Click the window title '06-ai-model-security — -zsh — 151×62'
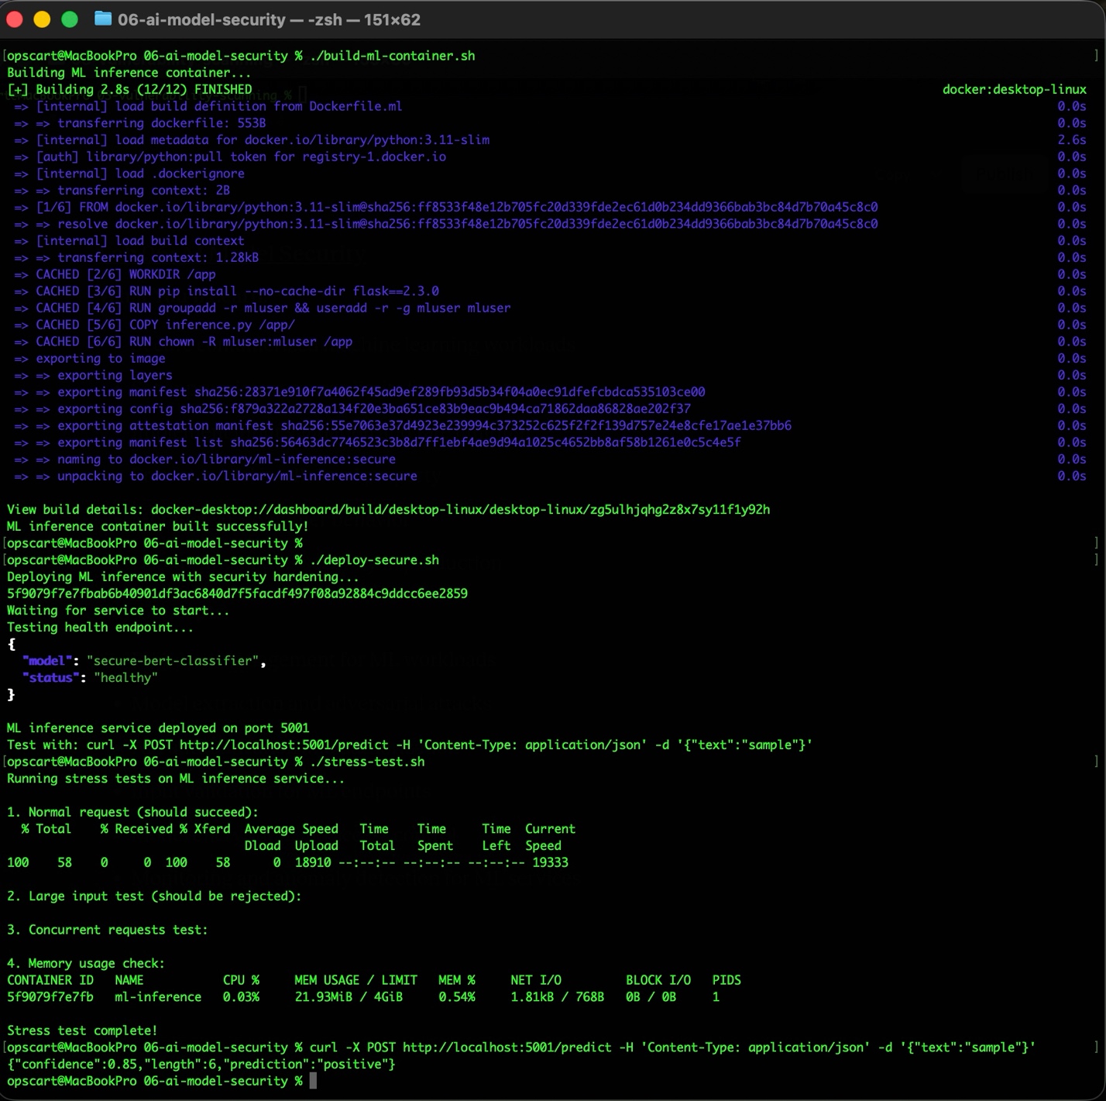The image size is (1106, 1101). [269, 19]
